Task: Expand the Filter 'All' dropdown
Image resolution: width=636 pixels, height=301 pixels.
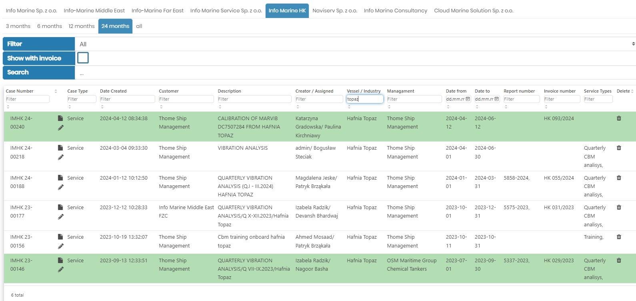Action: click(x=355, y=44)
